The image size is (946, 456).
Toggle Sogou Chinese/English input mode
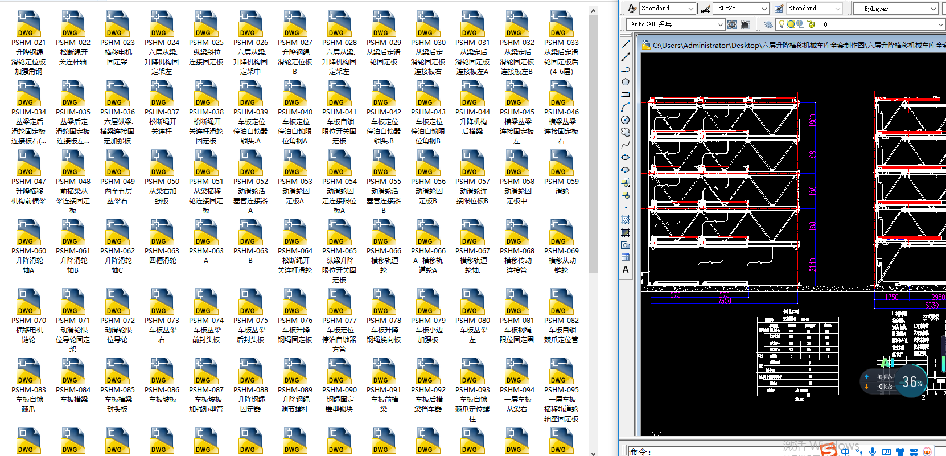[x=845, y=452]
